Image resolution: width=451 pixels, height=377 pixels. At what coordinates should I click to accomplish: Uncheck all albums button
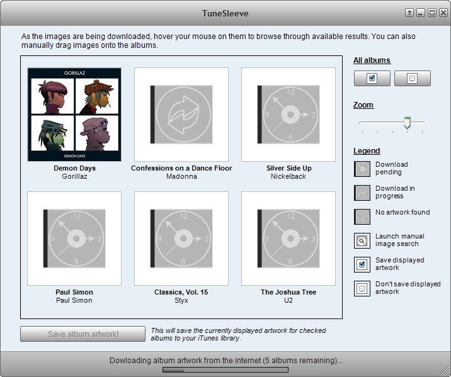coord(412,78)
